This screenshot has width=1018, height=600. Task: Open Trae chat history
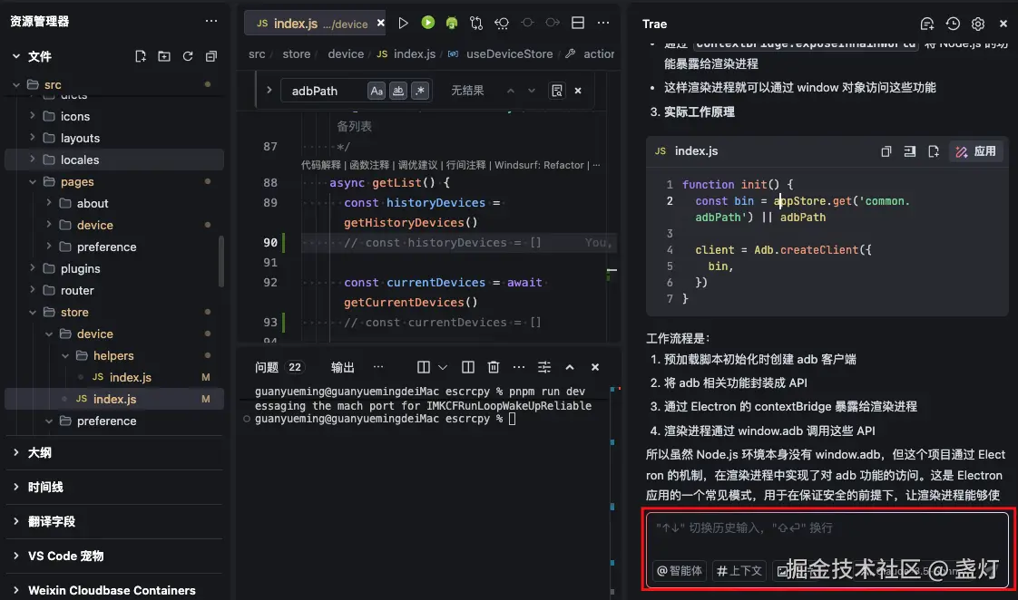953,24
